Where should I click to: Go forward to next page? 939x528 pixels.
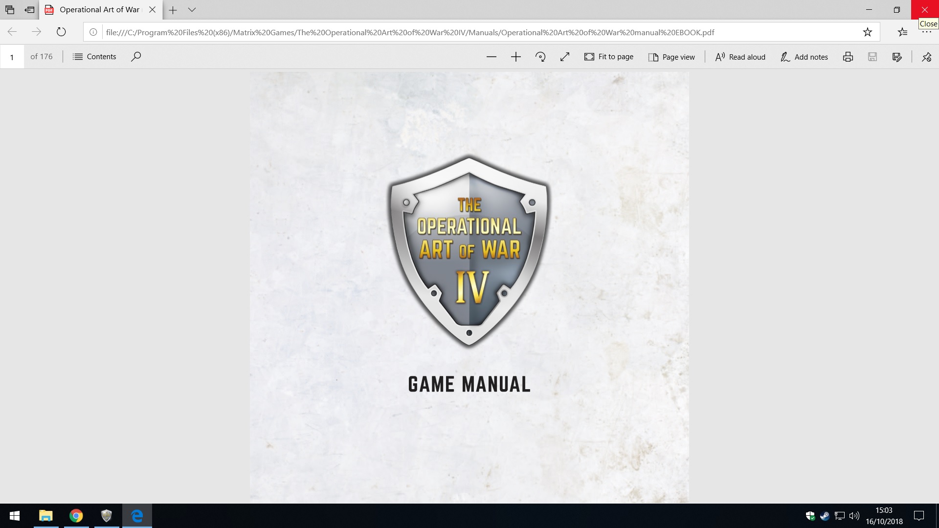coord(37,32)
